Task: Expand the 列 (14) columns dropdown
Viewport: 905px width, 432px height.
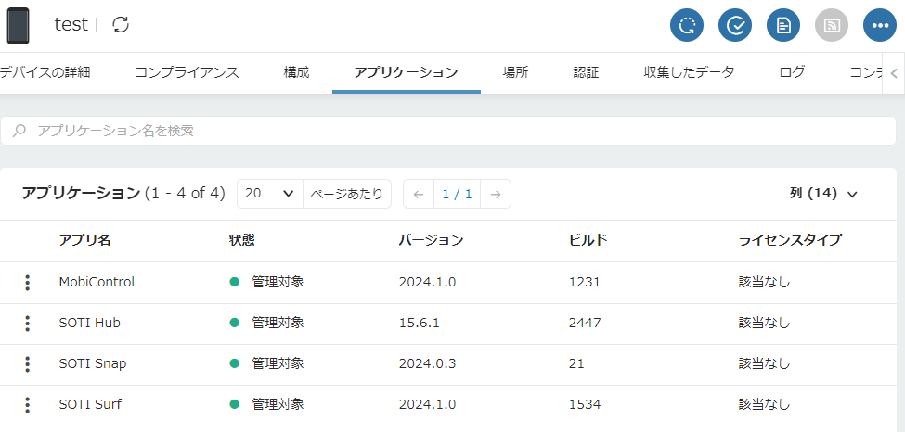Action: (823, 195)
